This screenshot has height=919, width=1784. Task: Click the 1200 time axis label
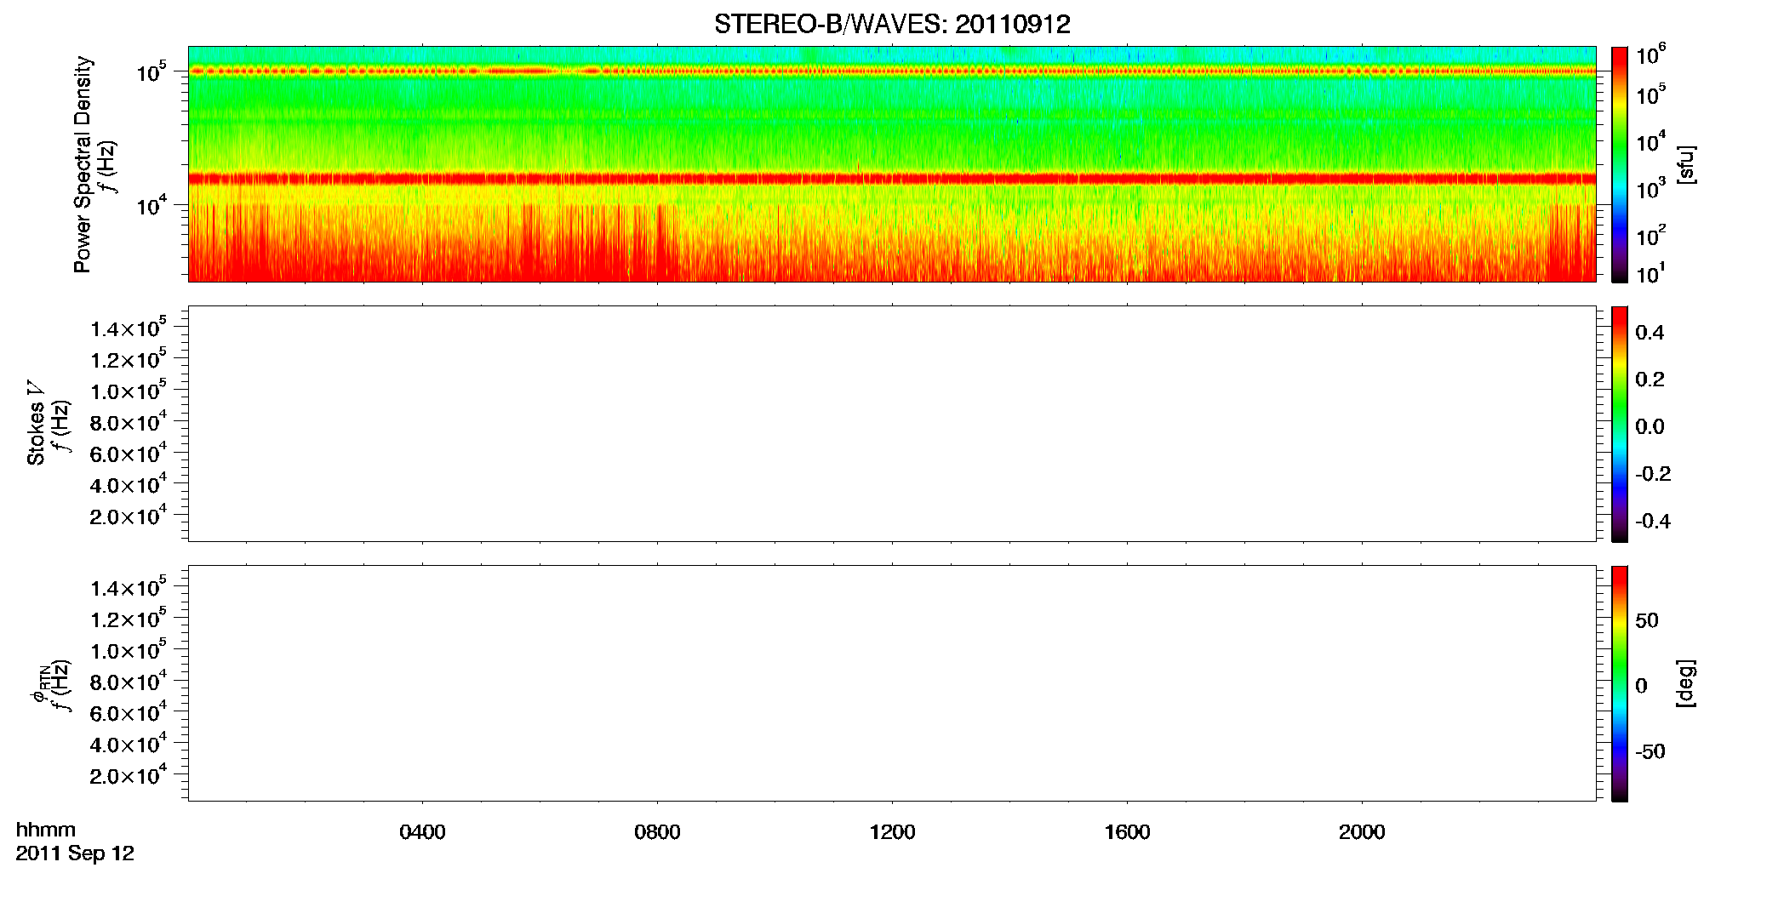pyautogui.click(x=892, y=832)
